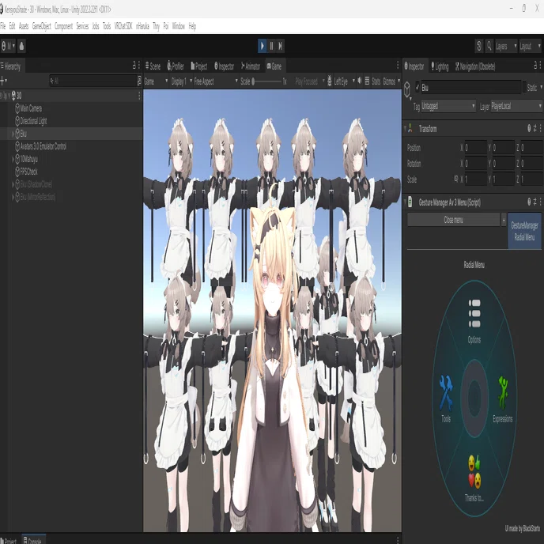Image resolution: width=544 pixels, height=544 pixels.
Task: Open the Layer PlayerLocal dropdown
Action: click(516, 106)
